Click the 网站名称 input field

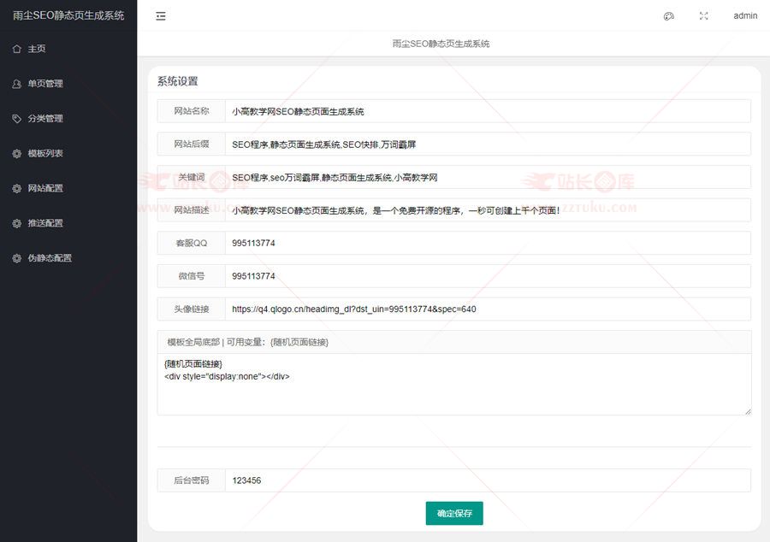pos(488,111)
